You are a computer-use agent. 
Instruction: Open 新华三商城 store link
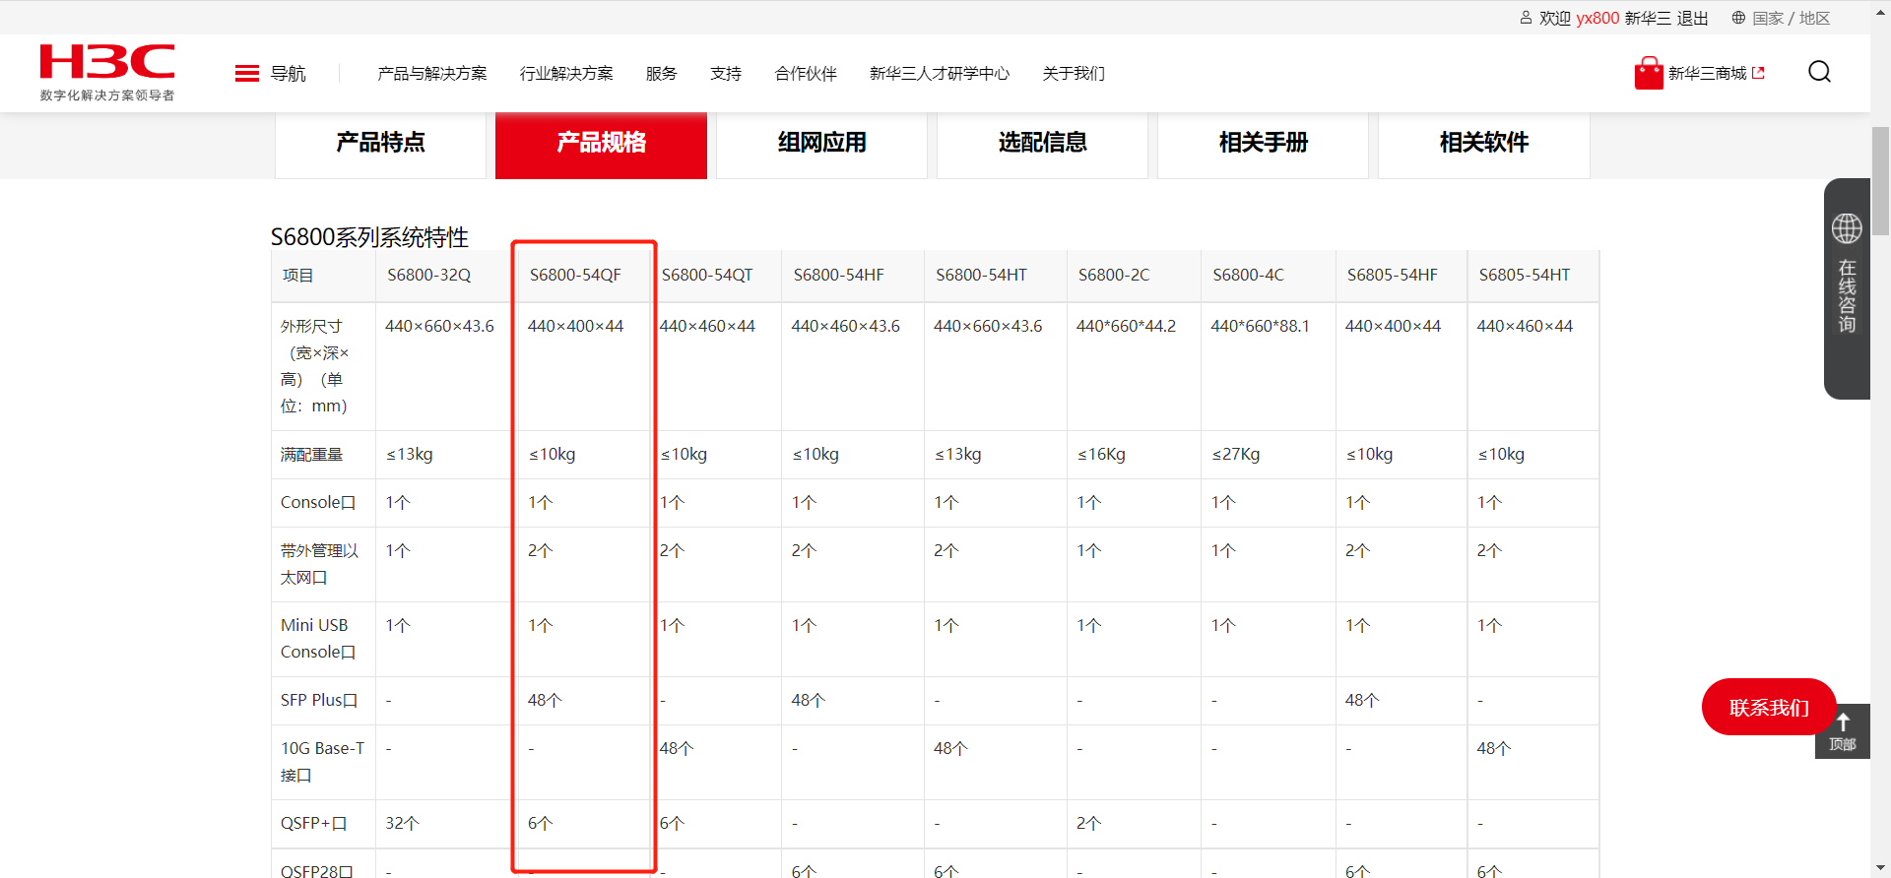pyautogui.click(x=1716, y=74)
